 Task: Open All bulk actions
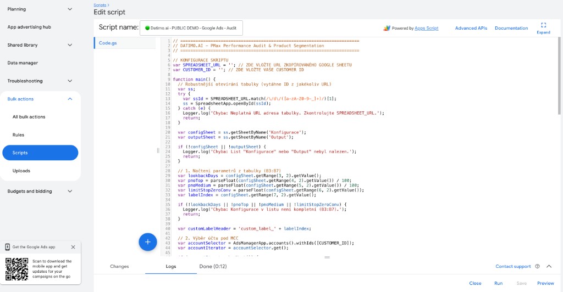coord(29,117)
